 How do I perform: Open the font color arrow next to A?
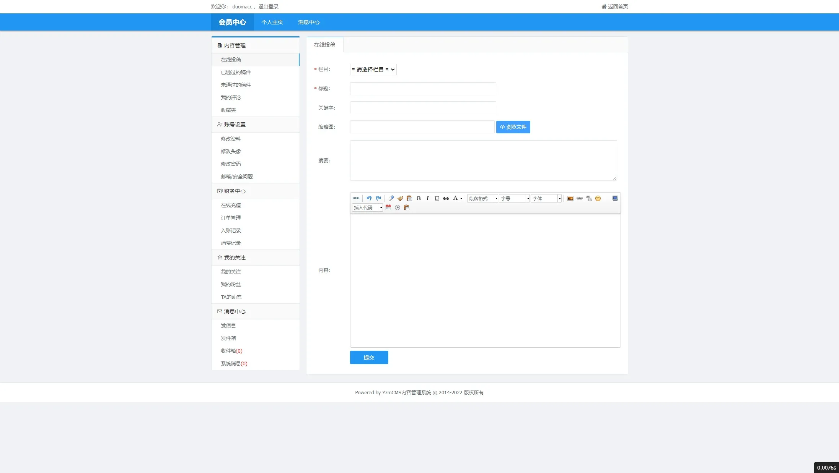(461, 198)
